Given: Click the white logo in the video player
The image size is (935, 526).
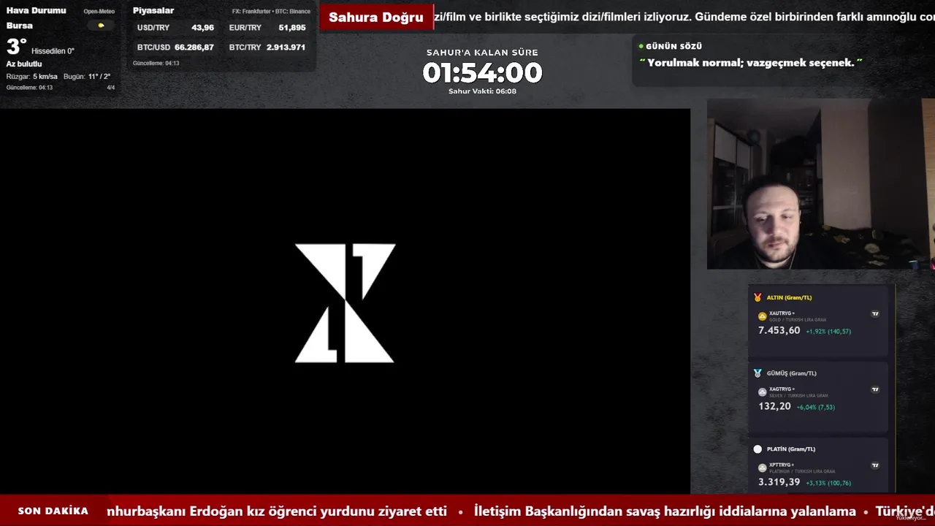Looking at the screenshot, I should point(345,302).
